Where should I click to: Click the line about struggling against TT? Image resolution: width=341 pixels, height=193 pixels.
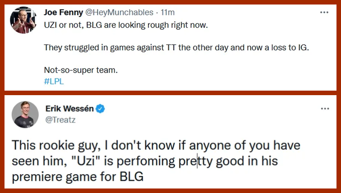coord(176,47)
